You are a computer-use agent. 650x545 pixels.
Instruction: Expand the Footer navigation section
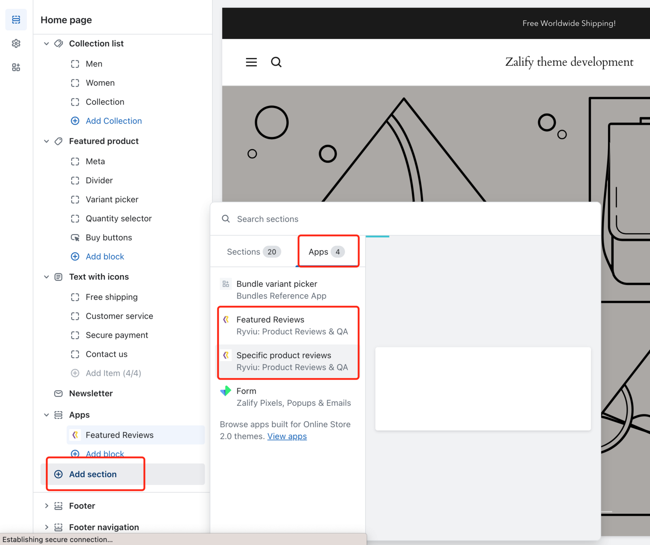46,527
